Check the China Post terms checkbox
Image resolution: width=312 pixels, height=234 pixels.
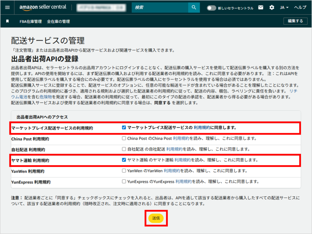pyautogui.click(x=124, y=138)
